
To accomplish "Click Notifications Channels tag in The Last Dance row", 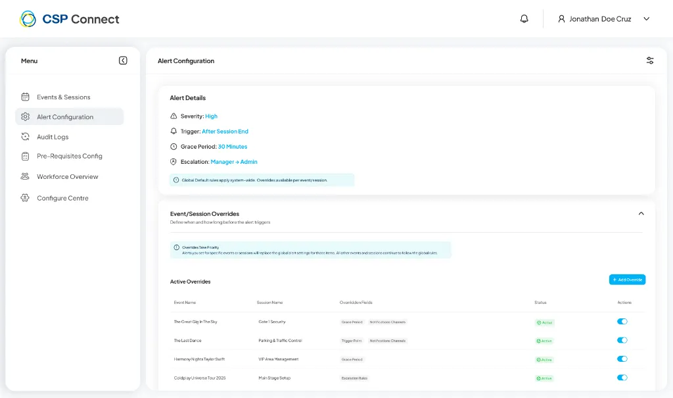I will coord(388,340).
